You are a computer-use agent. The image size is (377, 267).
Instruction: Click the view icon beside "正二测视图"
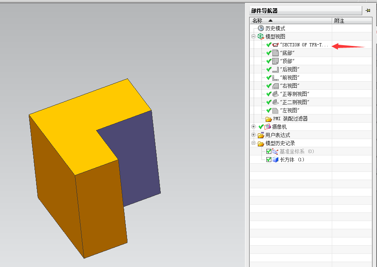[275, 102]
